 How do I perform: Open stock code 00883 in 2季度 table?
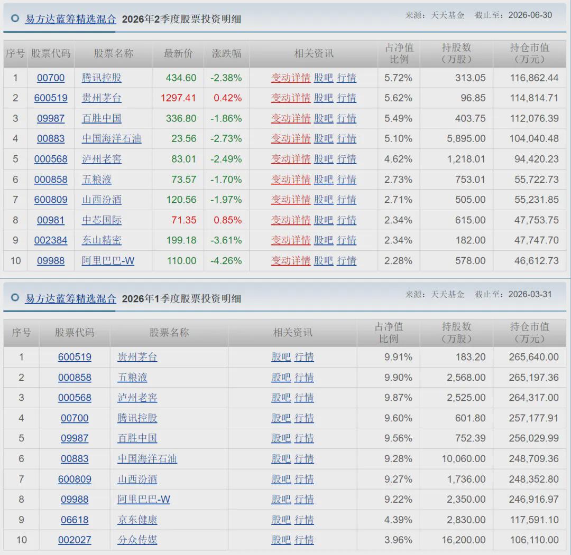tap(51, 138)
